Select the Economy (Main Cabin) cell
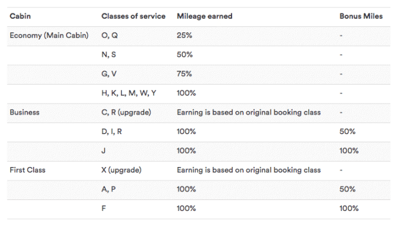Screen dimensions: 397x228 [x=49, y=35]
